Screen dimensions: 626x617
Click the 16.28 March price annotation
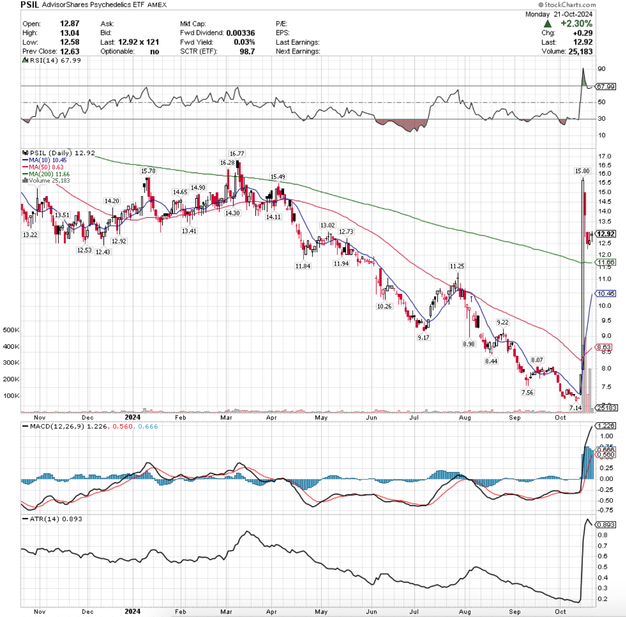[227, 163]
